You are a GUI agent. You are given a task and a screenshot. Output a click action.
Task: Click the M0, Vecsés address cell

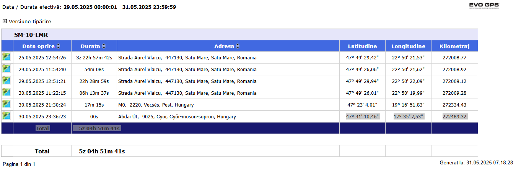[228, 105]
